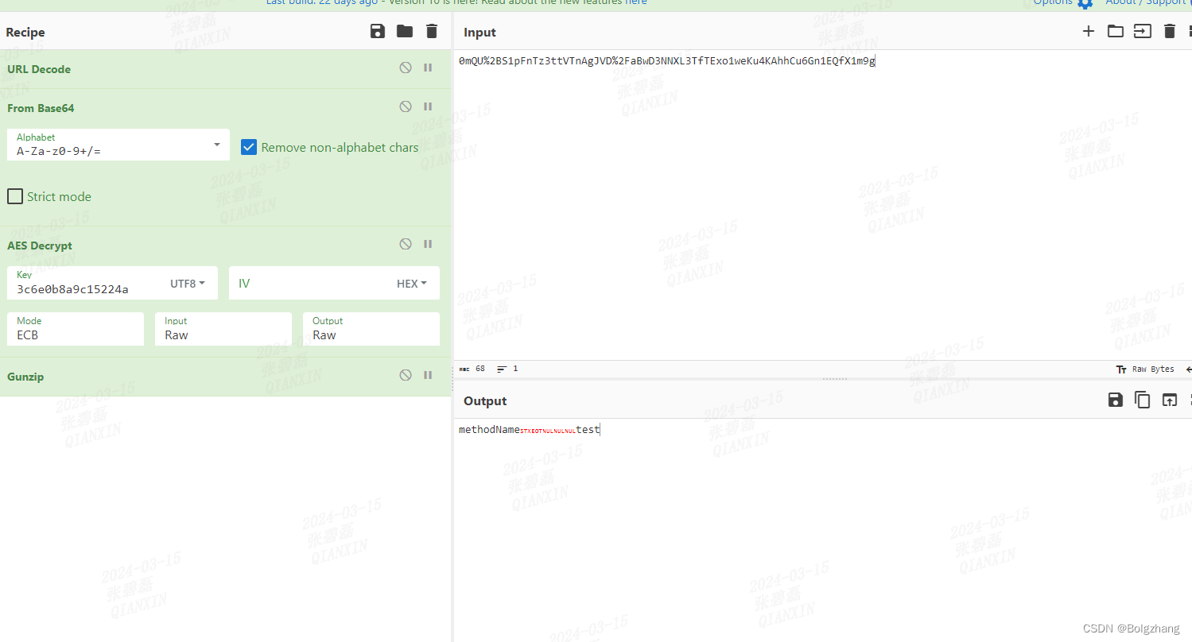Viewport: 1192px width, 642px height.
Task: Set breakpoint on From Base64
Action: (x=428, y=106)
